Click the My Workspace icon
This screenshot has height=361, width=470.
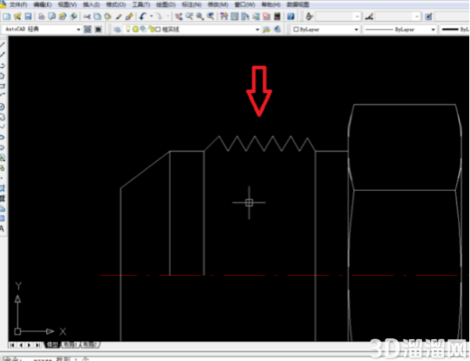coord(99,30)
